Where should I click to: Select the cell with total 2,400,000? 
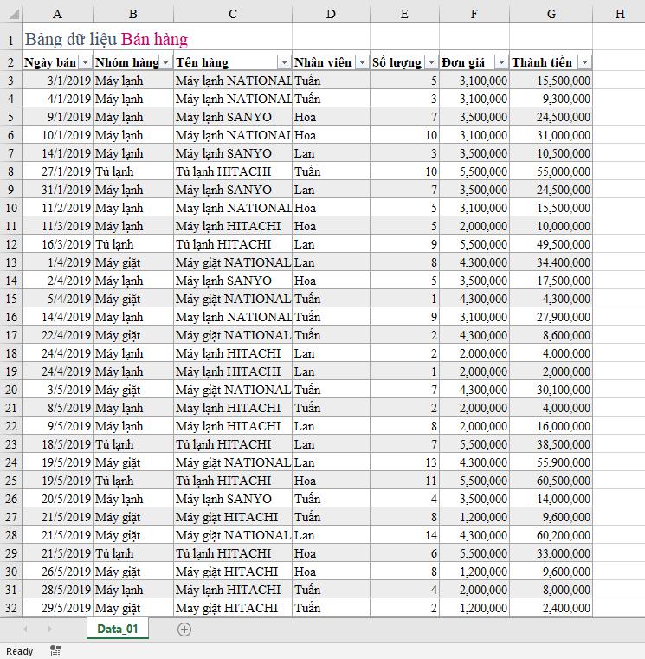coord(551,608)
